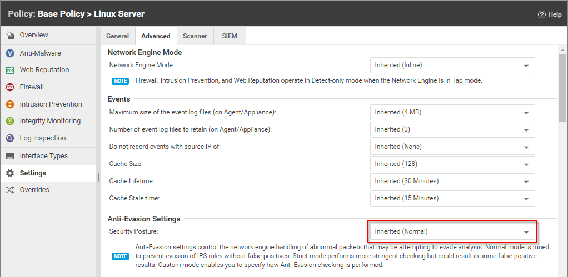568x277 pixels.
Task: Click the Overview icon in sidebar
Action: [x=9, y=36]
